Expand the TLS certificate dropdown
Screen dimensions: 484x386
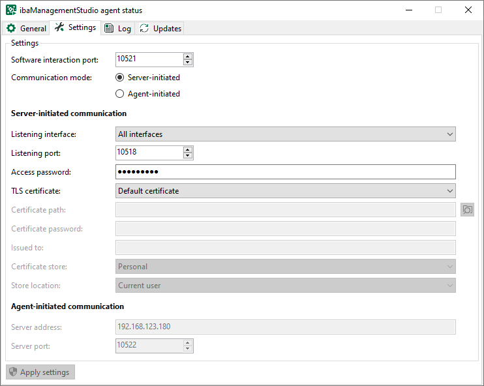[x=285, y=191]
